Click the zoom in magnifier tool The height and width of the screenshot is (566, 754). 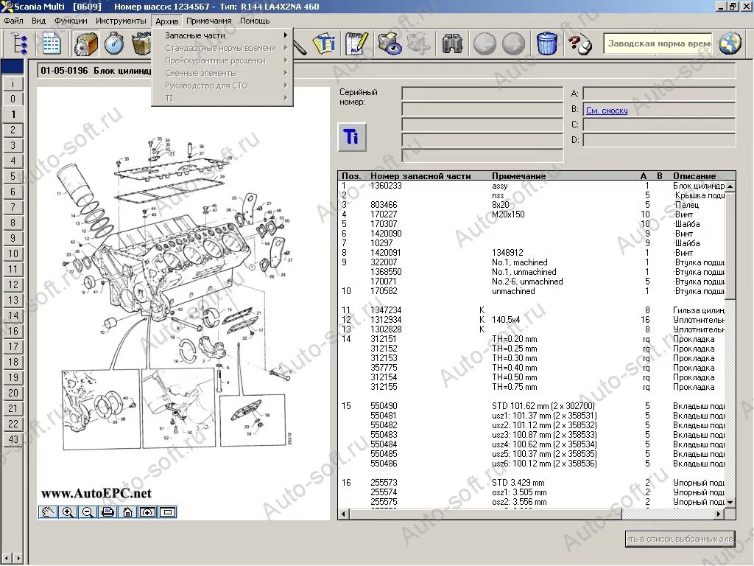pyautogui.click(x=68, y=512)
